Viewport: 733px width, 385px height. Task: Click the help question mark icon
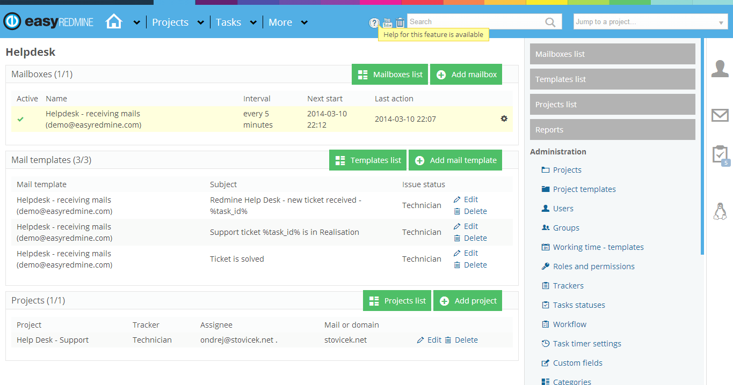coord(374,23)
